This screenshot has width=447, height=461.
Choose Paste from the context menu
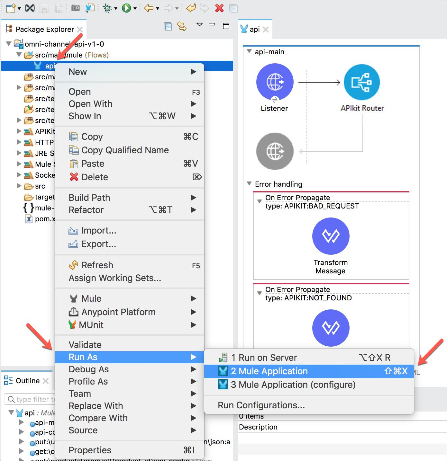pyautogui.click(x=130, y=164)
